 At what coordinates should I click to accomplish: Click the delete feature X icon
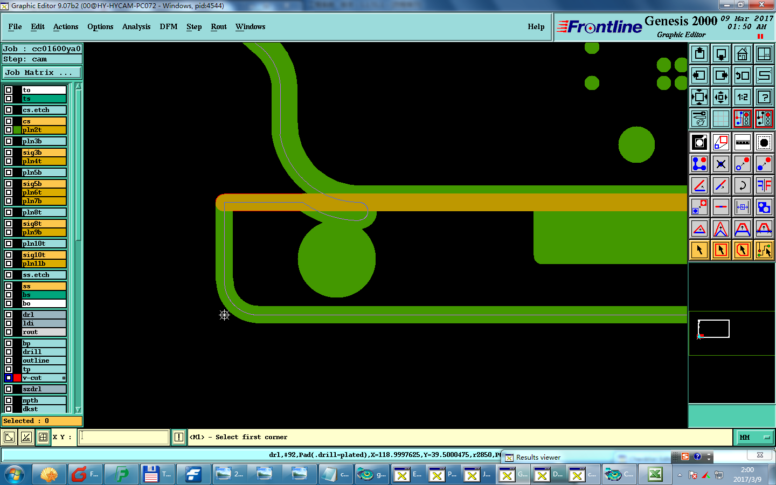pyautogui.click(x=721, y=164)
